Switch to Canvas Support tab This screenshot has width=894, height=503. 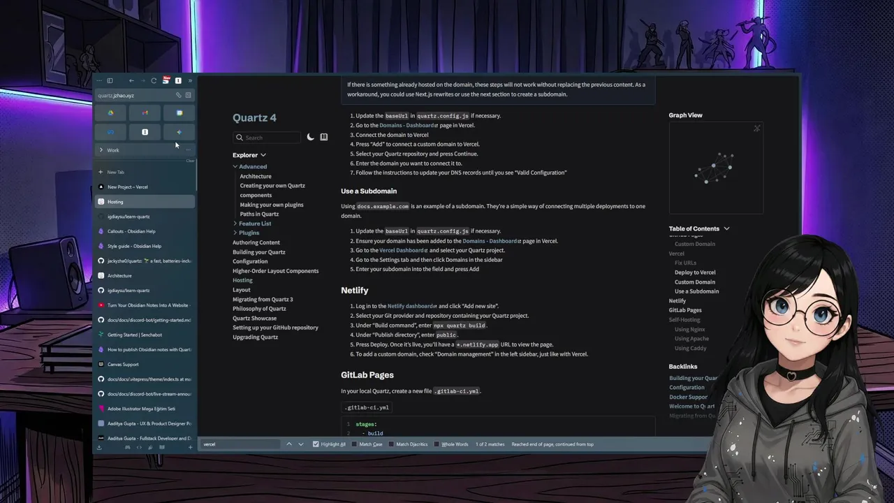[x=145, y=364]
